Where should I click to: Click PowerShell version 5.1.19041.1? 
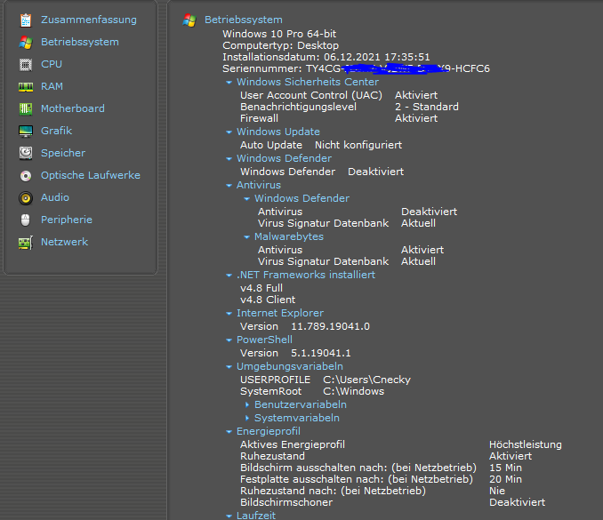point(295,353)
